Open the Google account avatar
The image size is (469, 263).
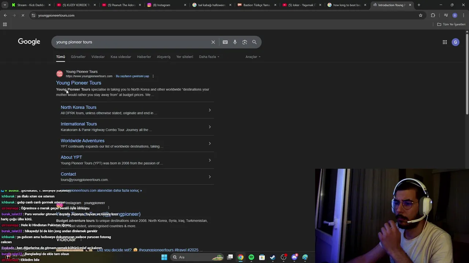(x=455, y=42)
